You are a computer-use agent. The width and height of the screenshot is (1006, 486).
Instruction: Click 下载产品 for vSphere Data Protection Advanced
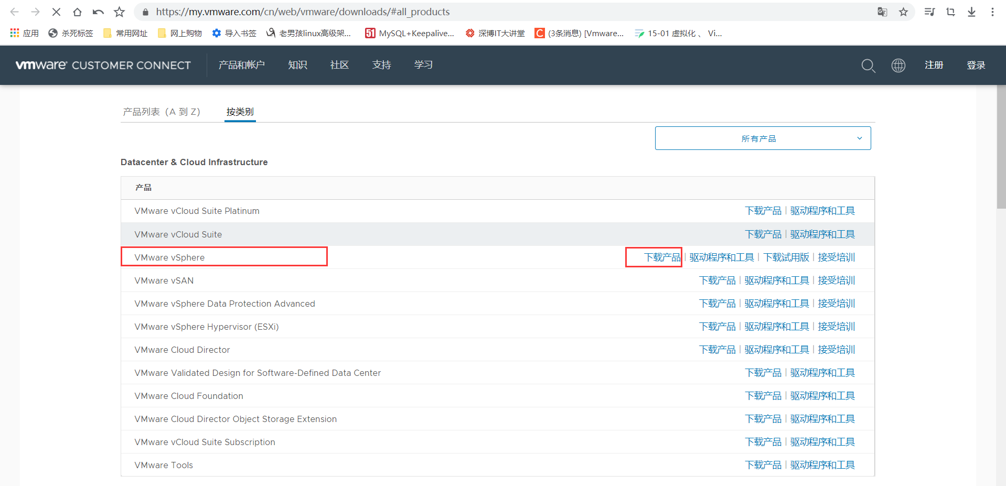718,304
